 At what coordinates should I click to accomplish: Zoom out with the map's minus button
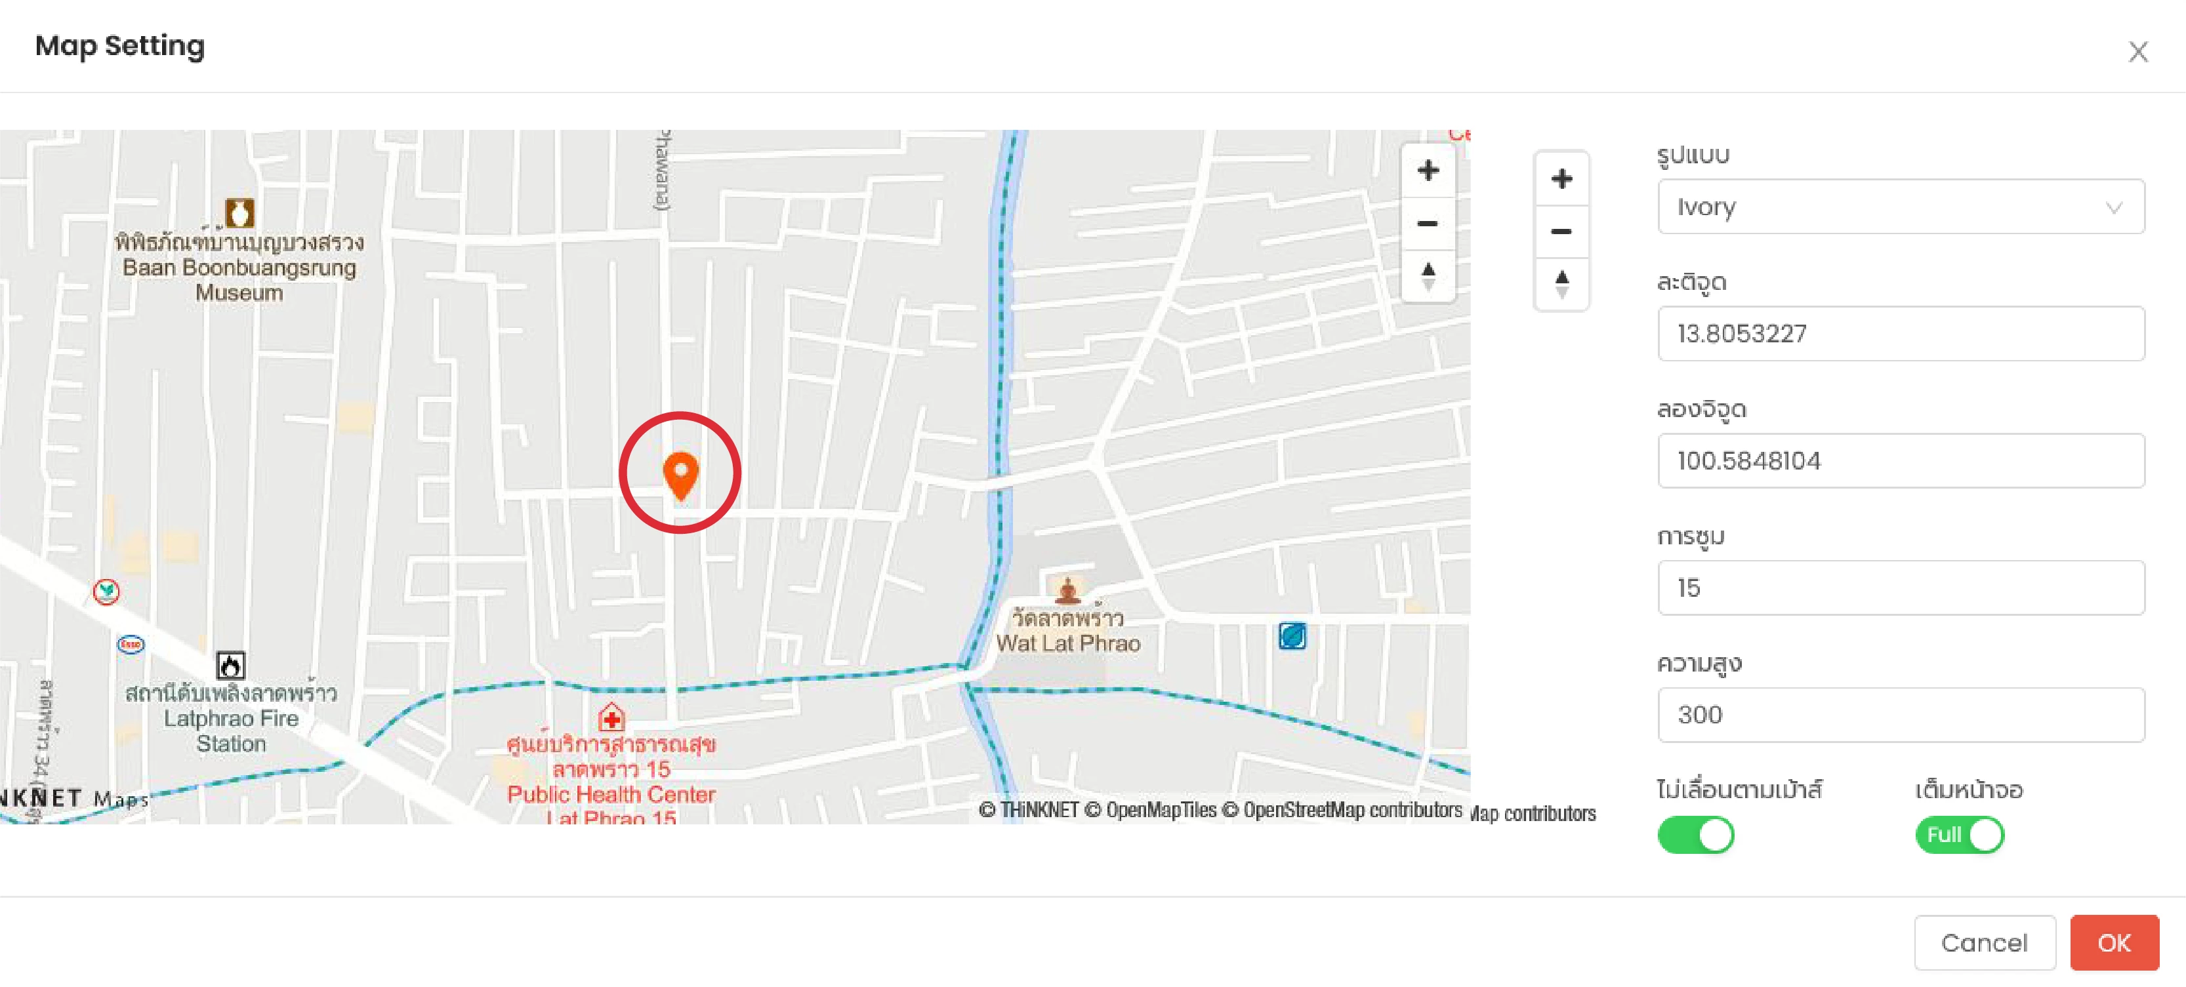pyautogui.click(x=1428, y=224)
